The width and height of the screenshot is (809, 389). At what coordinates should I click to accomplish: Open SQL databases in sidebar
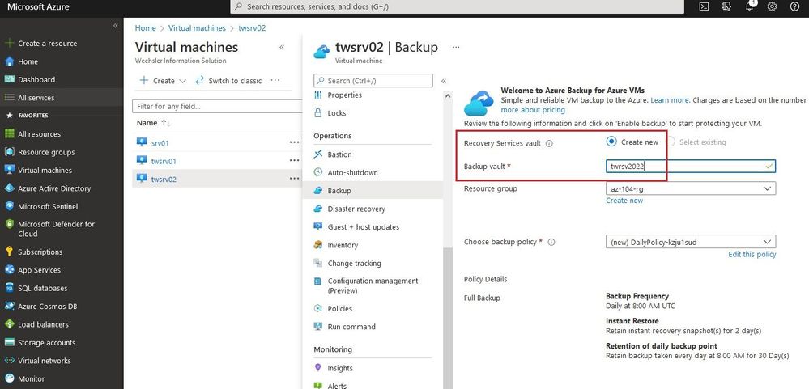coord(42,289)
